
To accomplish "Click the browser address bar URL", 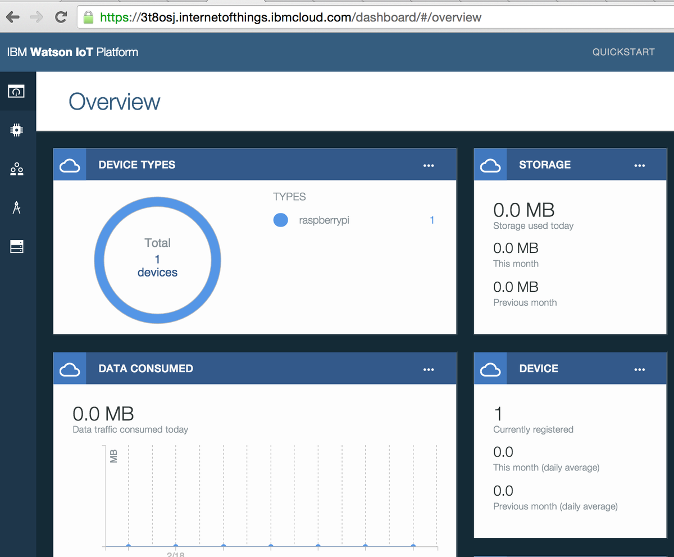I will (290, 17).
